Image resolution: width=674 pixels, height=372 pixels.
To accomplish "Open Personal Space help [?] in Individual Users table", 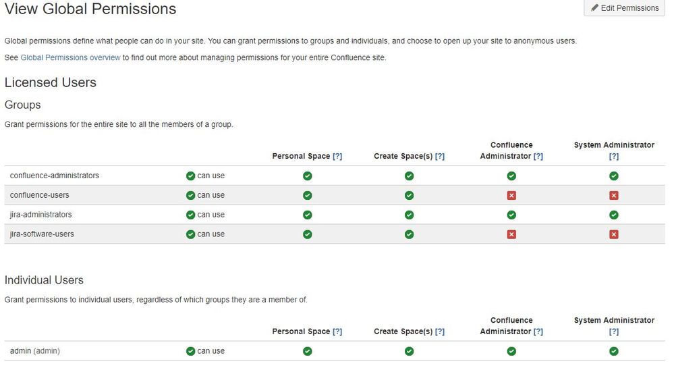I will [x=337, y=331].
